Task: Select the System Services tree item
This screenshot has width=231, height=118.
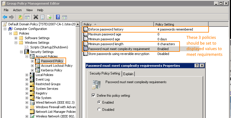Action: [47, 89]
